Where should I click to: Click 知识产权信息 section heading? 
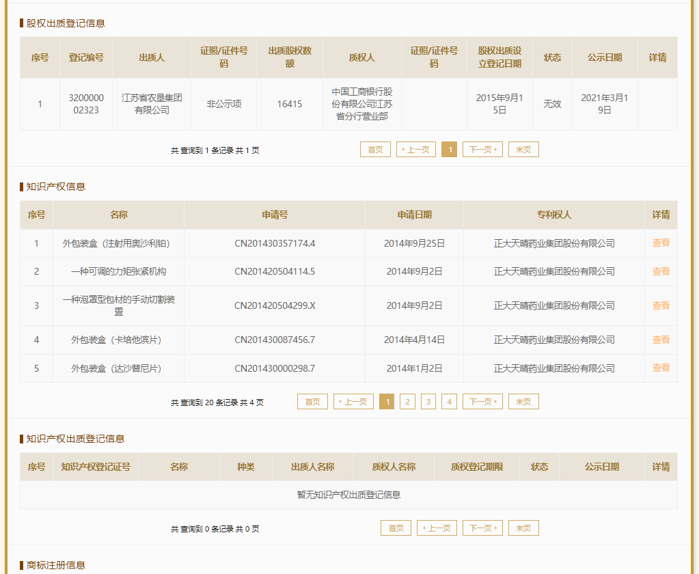coord(56,187)
